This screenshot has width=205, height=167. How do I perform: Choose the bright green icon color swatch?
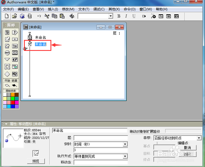[13, 99]
